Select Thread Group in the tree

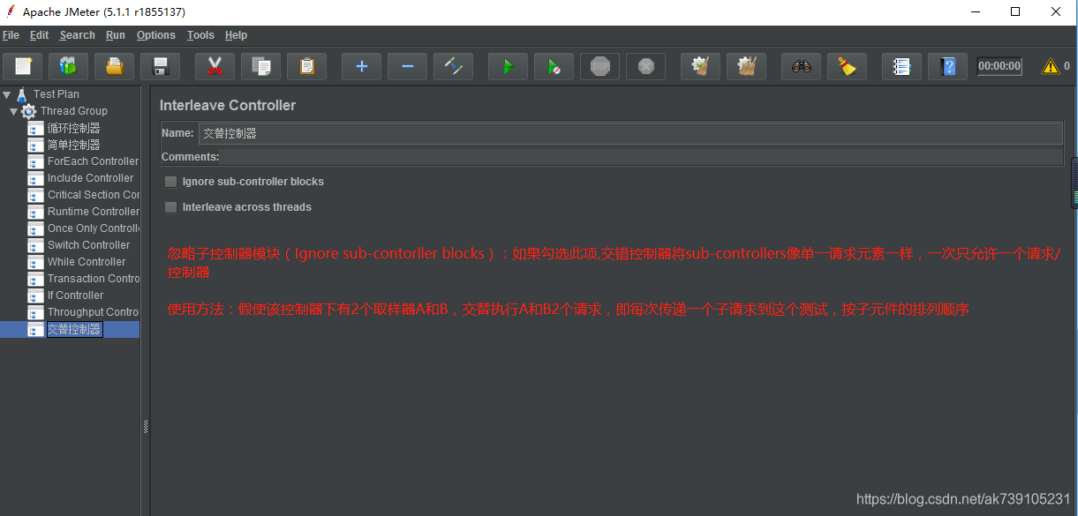tap(73, 111)
